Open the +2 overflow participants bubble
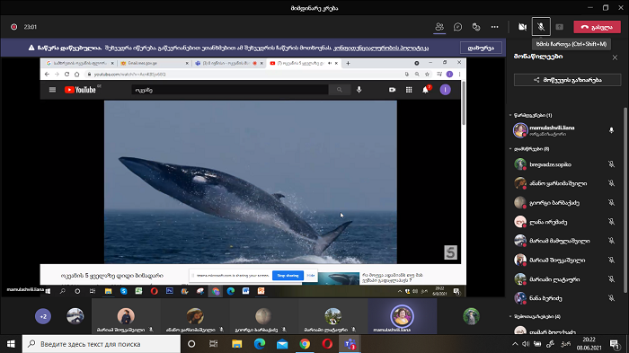Image resolution: width=629 pixels, height=353 pixels. [43, 316]
